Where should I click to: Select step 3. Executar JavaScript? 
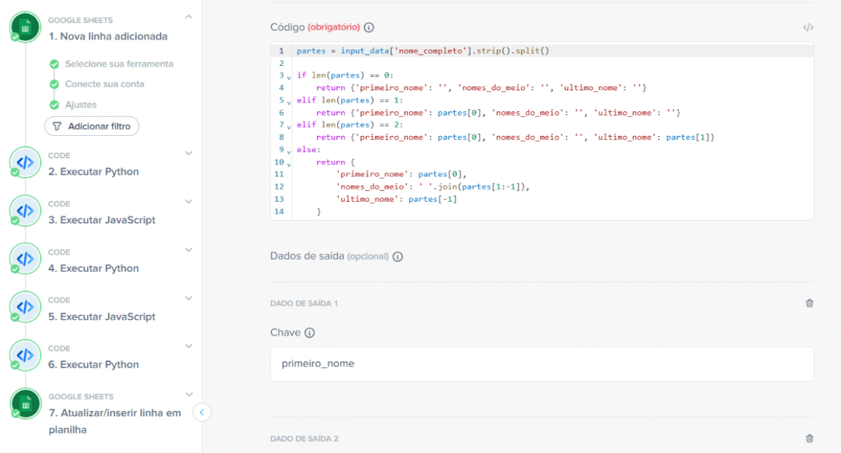pyautogui.click(x=102, y=220)
